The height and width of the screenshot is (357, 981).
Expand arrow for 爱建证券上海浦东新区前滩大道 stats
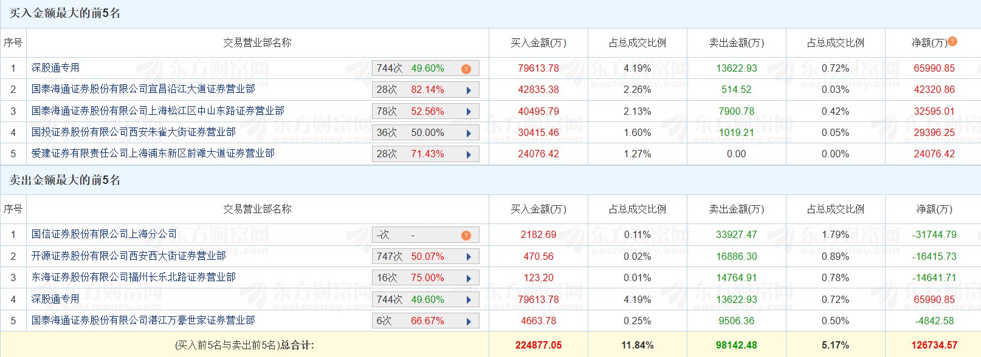tap(469, 154)
